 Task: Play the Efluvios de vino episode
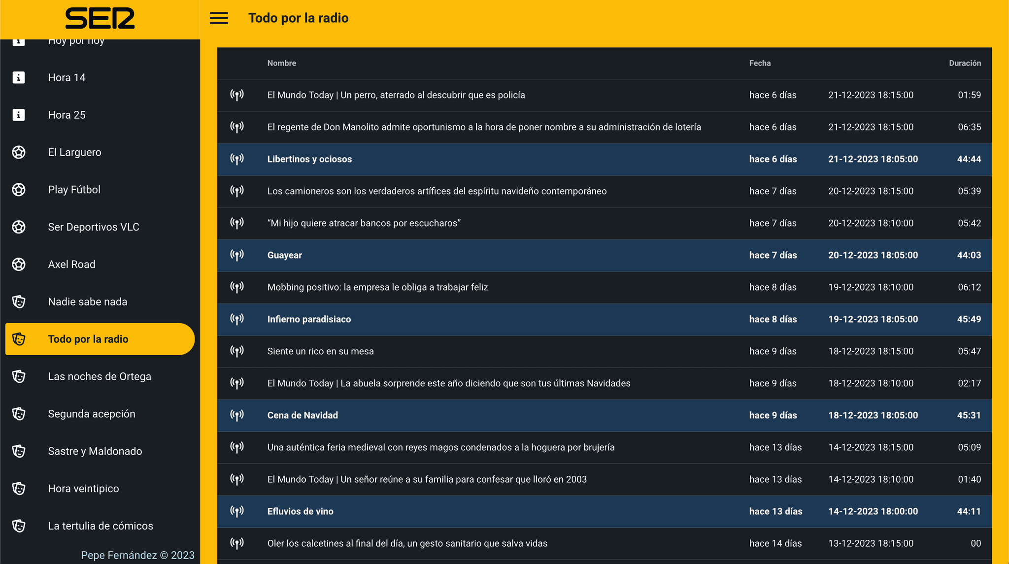pyautogui.click(x=301, y=511)
